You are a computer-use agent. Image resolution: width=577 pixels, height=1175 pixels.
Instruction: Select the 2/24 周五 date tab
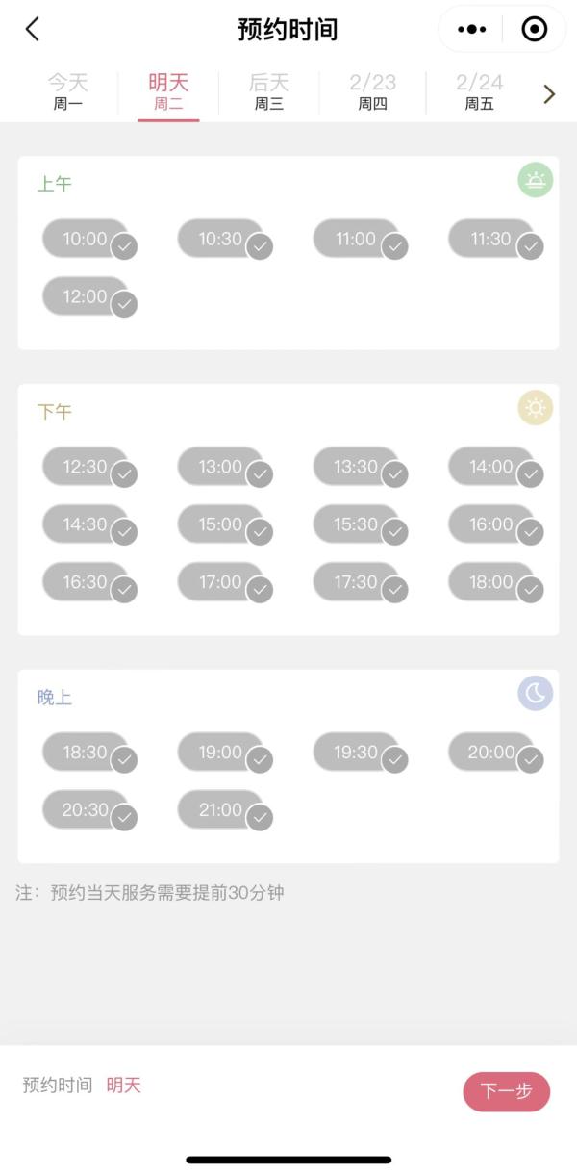click(479, 92)
